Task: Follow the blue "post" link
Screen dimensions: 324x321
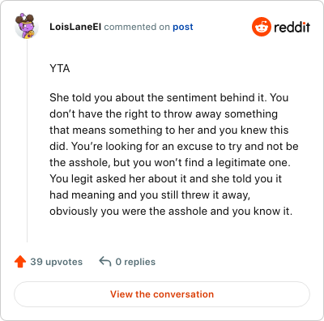Action: tap(183, 27)
